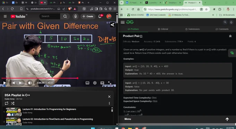
Task: Open the YouTube account avatar menu
Action: (109, 16)
